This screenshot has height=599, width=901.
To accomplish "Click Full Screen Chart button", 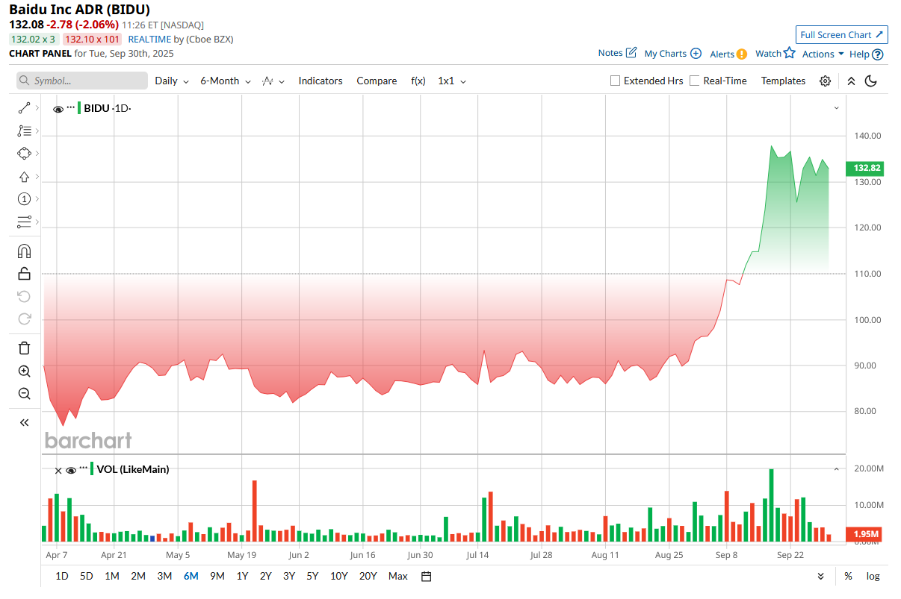I will point(841,34).
